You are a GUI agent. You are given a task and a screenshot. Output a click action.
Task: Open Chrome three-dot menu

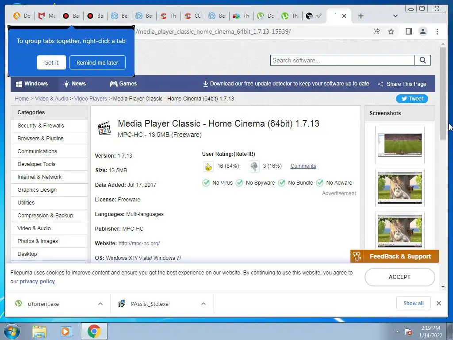(x=437, y=31)
